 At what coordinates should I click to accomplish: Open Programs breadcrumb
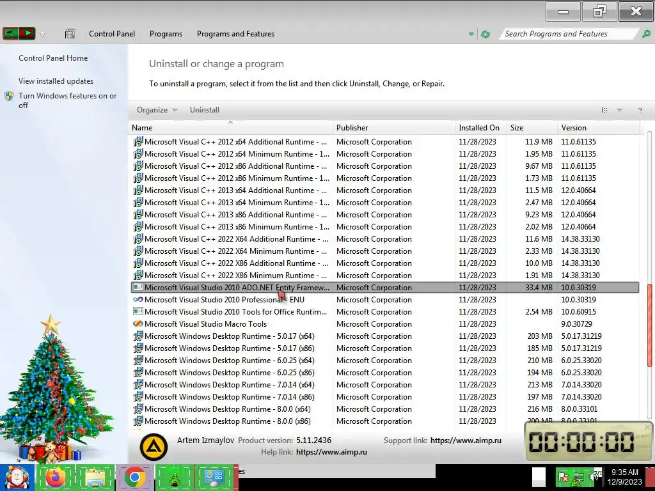coord(166,34)
